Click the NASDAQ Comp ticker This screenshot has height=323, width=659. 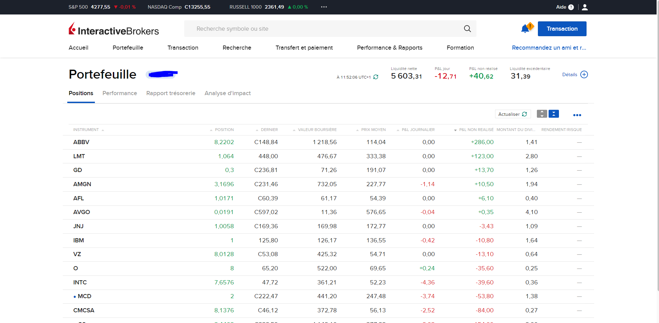(x=179, y=7)
